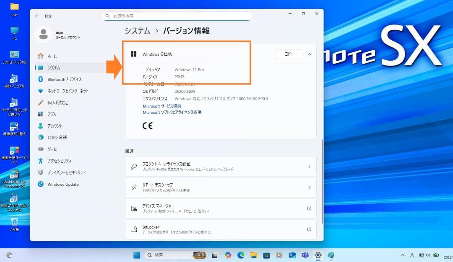The width and height of the screenshot is (453, 262).
Task: Select Dashboard for Panasonic PC icon
Action: click(14, 179)
